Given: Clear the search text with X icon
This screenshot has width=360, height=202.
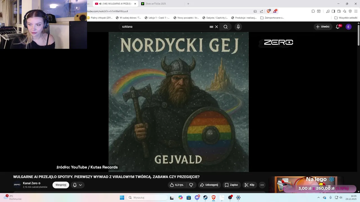Looking at the screenshot, I should pos(217,27).
